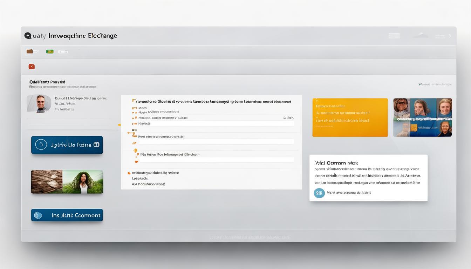Open the user profile photo thumbnail
Image resolution: width=471 pixels, height=269 pixels.
point(39,104)
